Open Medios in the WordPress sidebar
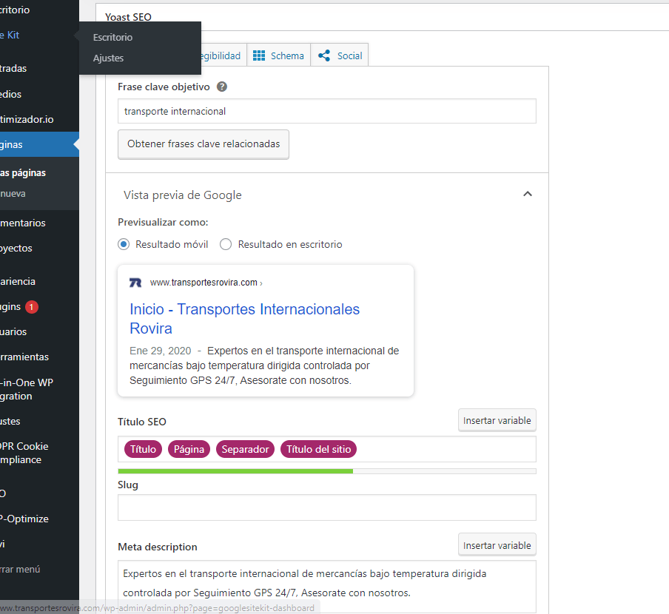Viewport: 669px width, 614px height. point(39,94)
